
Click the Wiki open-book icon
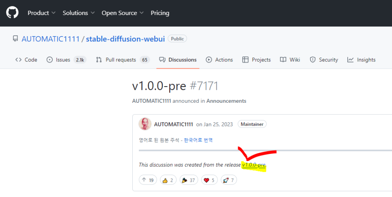pos(283,60)
